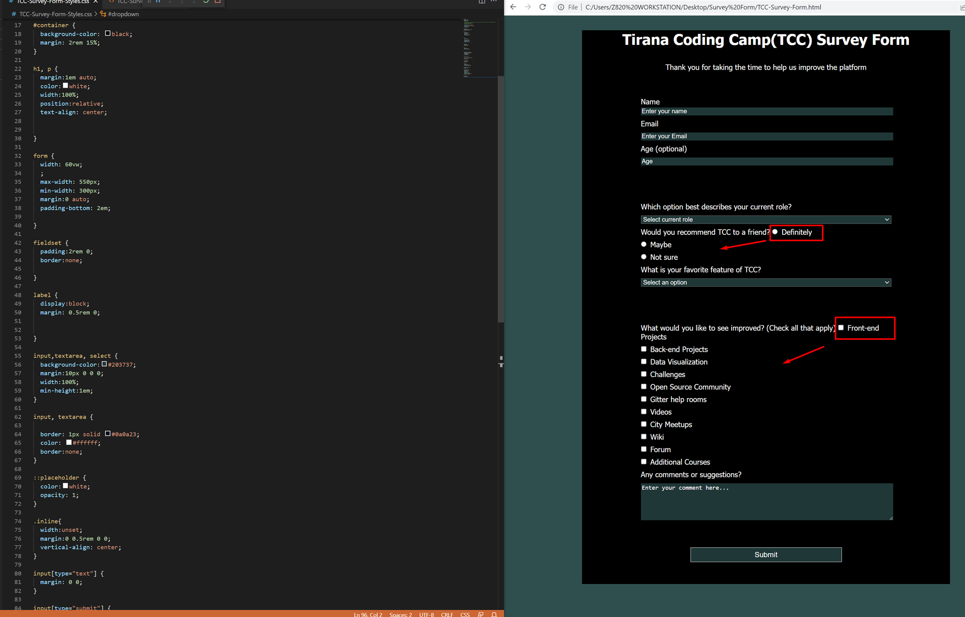965x617 pixels.
Task: Check the Wiki checkbox
Action: 644,437
